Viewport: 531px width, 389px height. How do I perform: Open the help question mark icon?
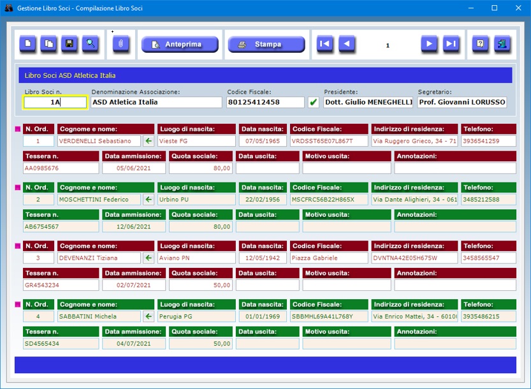pos(480,44)
